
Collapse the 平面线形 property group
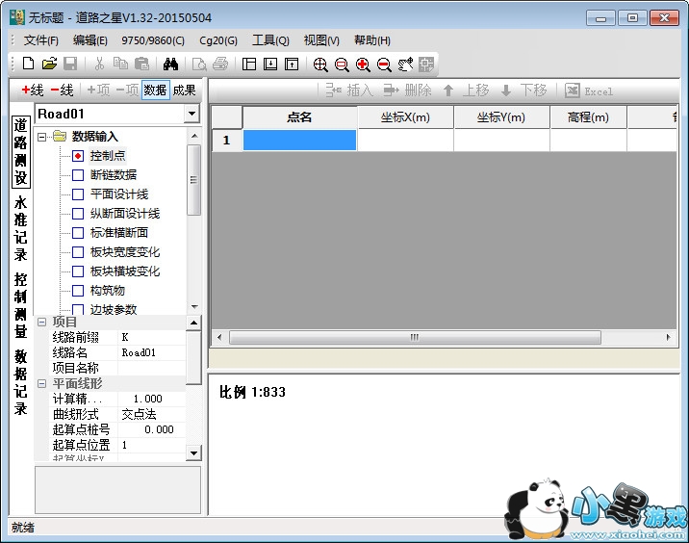tap(41, 383)
